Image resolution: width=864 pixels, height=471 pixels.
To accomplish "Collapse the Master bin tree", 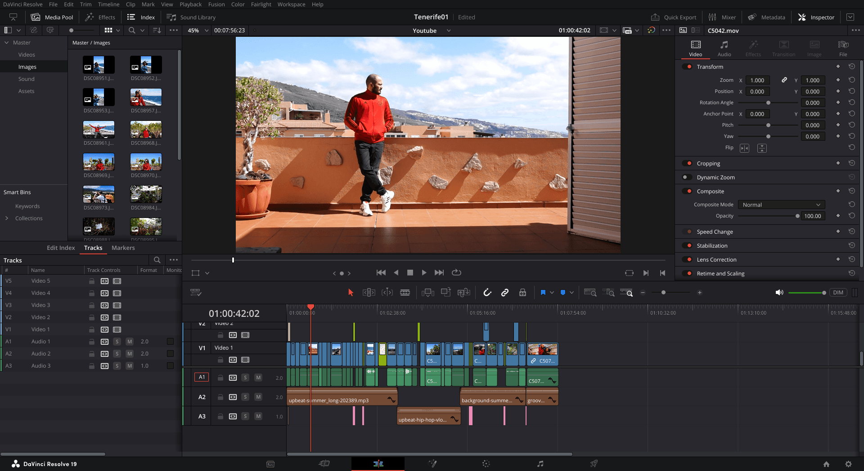I will click(7, 43).
